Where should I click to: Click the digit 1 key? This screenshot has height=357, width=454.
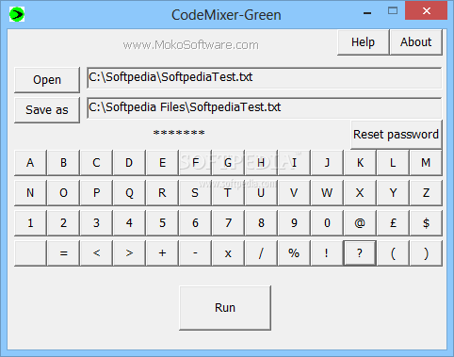[30, 223]
